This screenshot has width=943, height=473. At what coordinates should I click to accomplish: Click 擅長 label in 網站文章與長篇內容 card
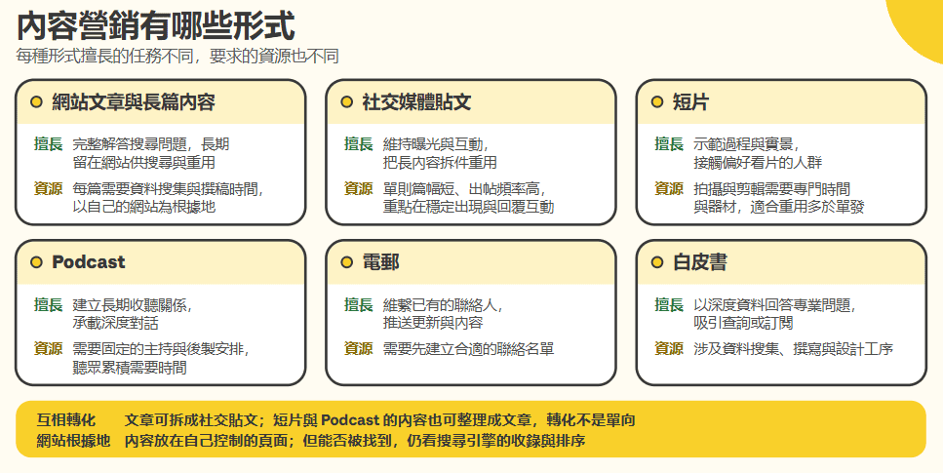click(48, 144)
